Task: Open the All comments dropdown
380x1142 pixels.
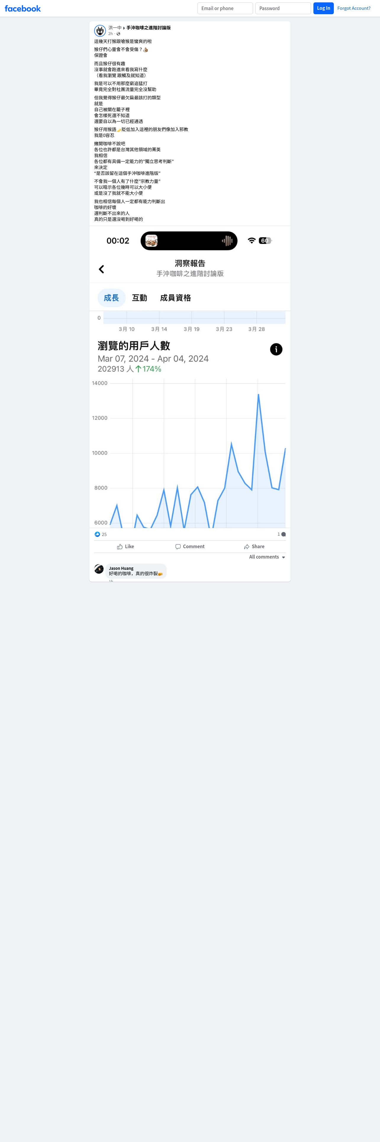Action: pos(267,557)
